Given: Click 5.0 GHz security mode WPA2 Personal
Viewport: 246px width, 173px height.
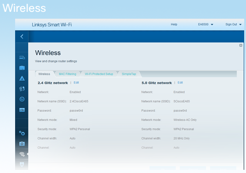Looking at the screenshot, I should pos(184,129).
